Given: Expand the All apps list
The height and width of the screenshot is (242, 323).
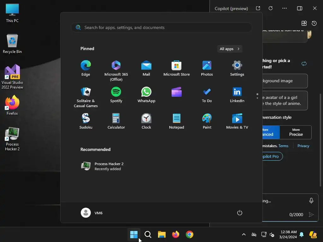Looking at the screenshot, I should [230, 49].
